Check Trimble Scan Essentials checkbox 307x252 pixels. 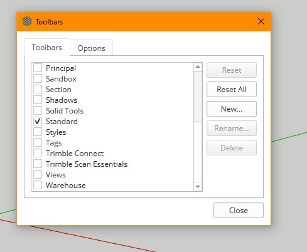[38, 164]
